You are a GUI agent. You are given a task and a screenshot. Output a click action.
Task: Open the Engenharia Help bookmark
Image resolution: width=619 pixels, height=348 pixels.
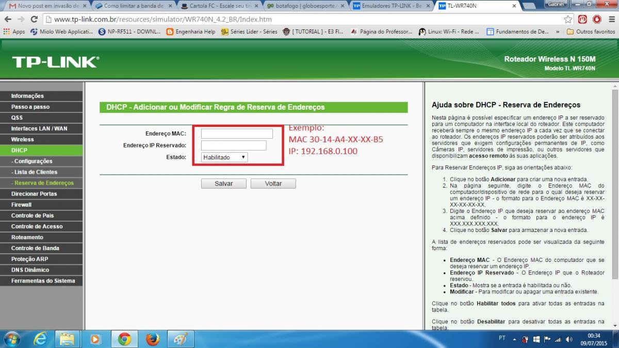(191, 31)
